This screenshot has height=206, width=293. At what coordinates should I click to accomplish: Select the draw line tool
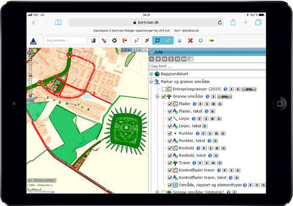click(x=147, y=40)
